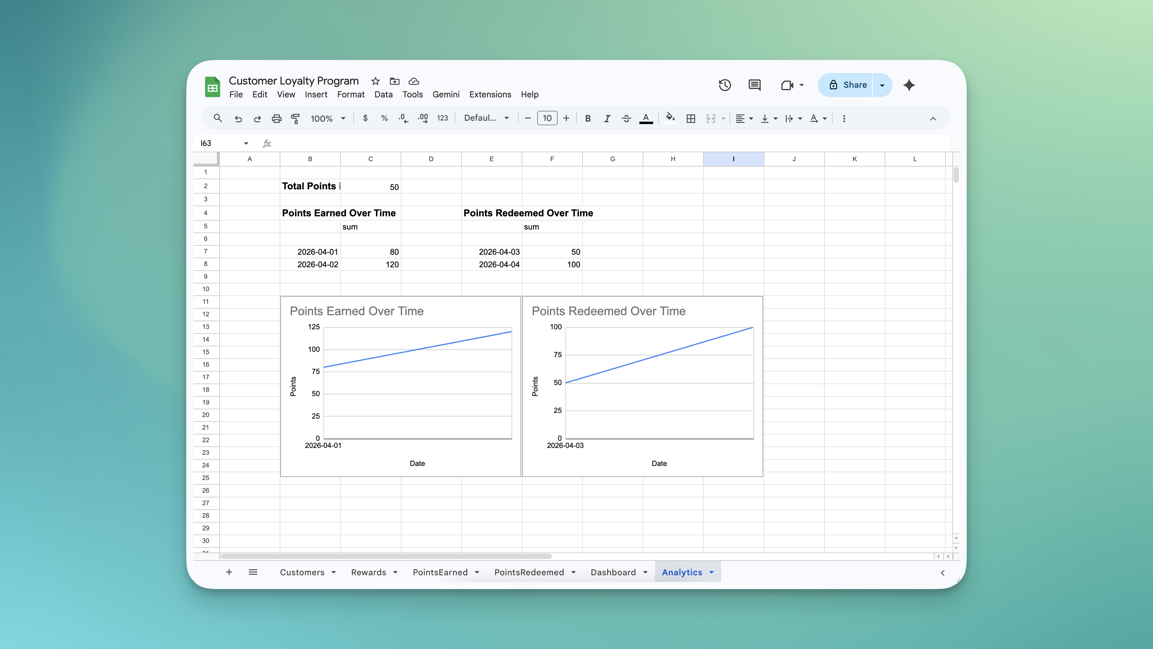Click the Print icon
Image resolution: width=1153 pixels, height=649 pixels.
(276, 118)
